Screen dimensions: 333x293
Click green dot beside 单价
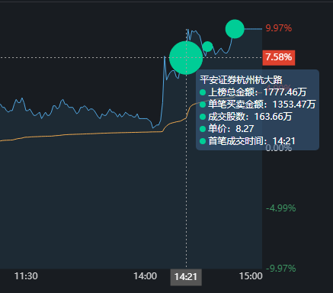click(203, 129)
